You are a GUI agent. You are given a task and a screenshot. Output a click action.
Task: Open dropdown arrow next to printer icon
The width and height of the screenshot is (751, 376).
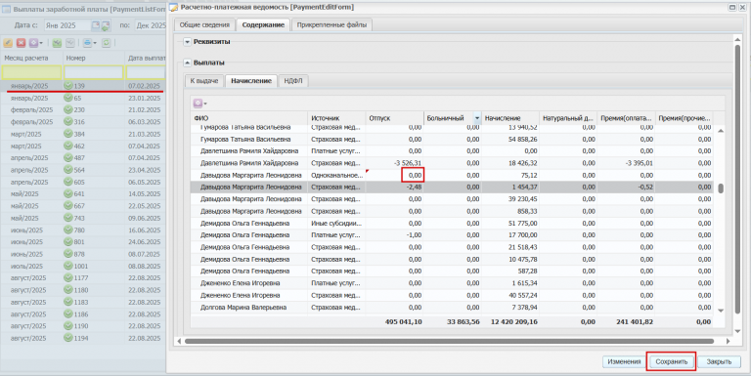coord(95,44)
